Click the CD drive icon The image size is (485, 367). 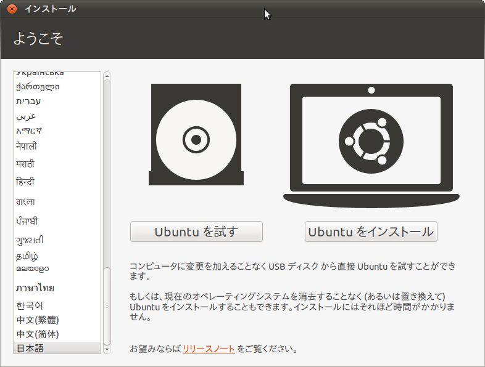click(x=196, y=135)
